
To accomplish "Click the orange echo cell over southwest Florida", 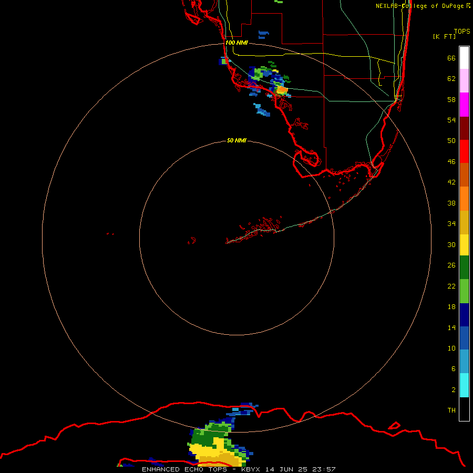I will click(x=282, y=89).
